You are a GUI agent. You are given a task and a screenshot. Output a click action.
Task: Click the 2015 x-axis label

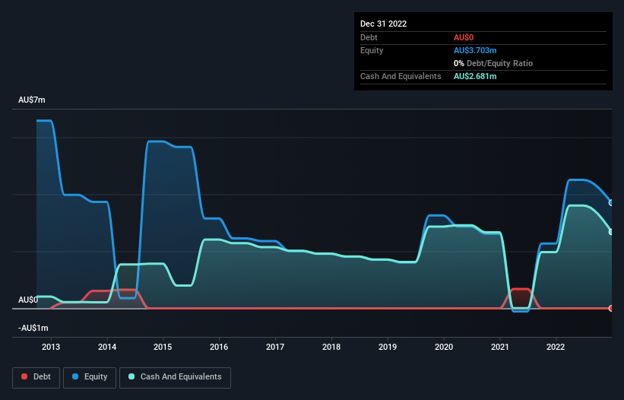point(163,347)
